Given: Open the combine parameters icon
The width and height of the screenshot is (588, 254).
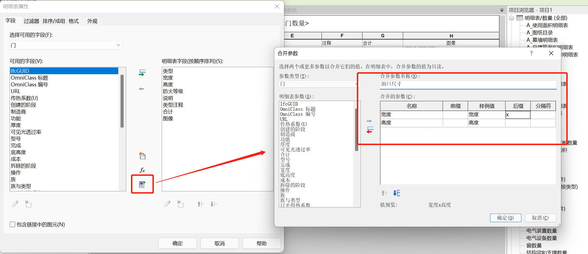Looking at the screenshot, I should [142, 184].
